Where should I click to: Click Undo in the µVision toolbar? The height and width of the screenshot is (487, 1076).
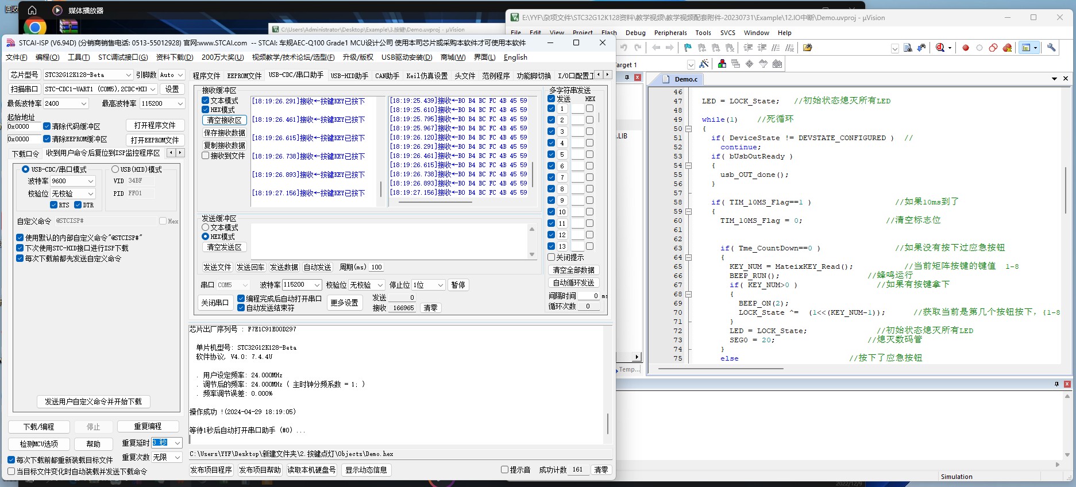click(x=624, y=48)
